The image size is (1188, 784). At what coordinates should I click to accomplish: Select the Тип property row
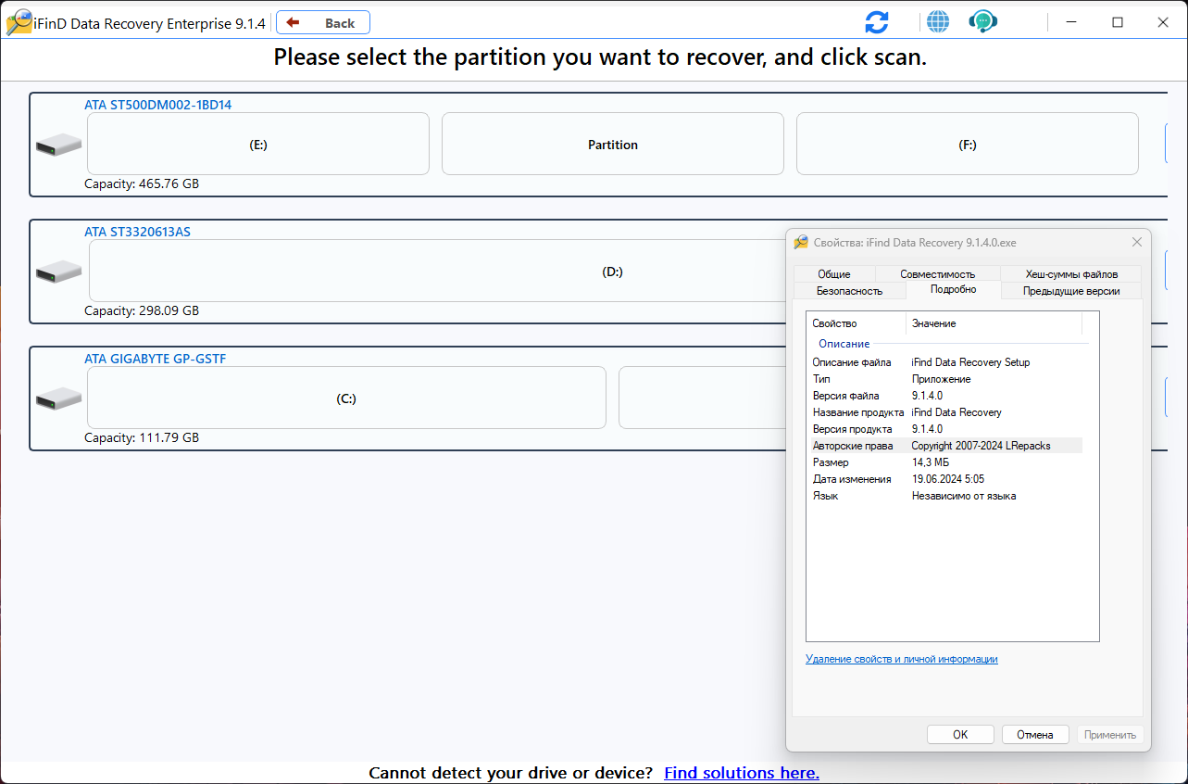pyautogui.click(x=944, y=379)
